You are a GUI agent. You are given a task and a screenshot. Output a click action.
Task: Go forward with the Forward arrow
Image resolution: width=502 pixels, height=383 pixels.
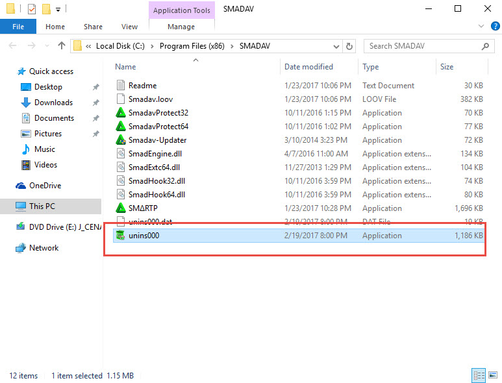pyautogui.click(x=31, y=45)
